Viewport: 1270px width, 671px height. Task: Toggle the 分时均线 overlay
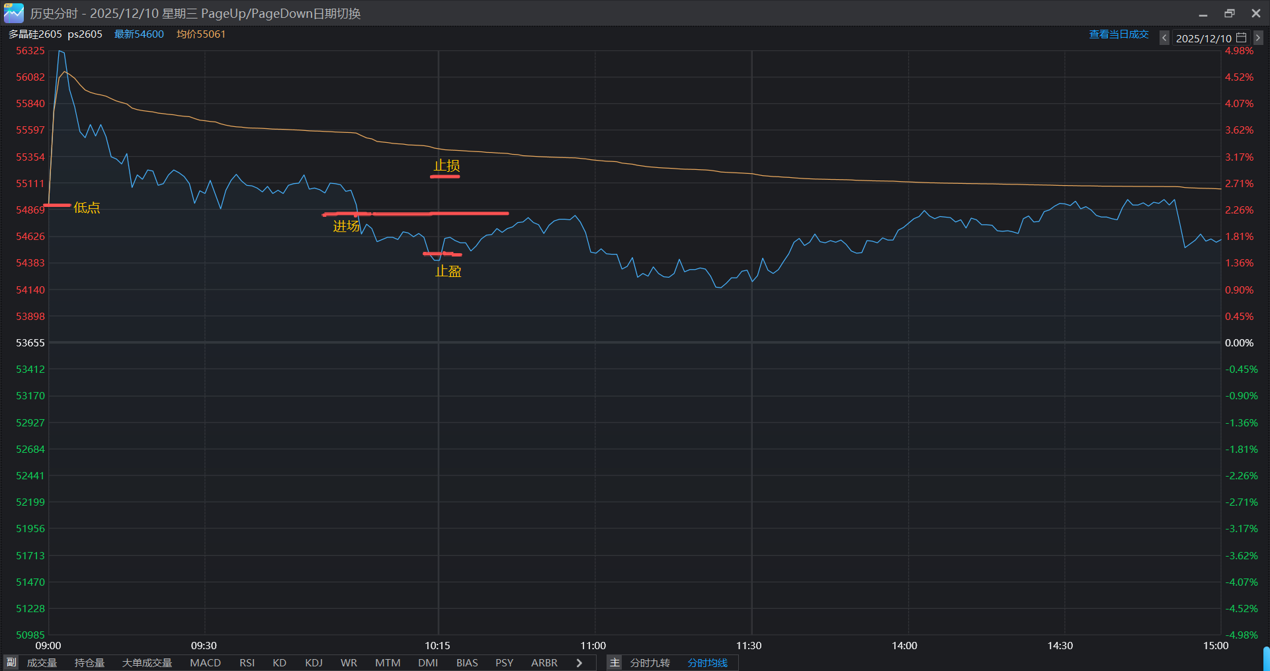coord(707,662)
